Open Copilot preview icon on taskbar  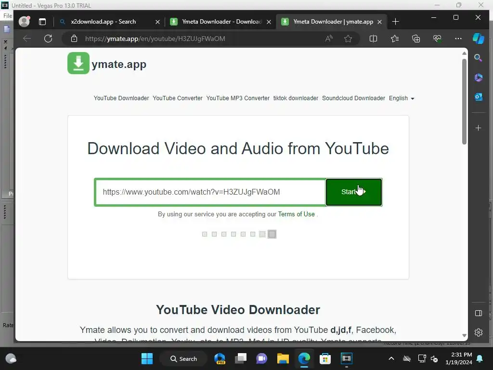[220, 358]
